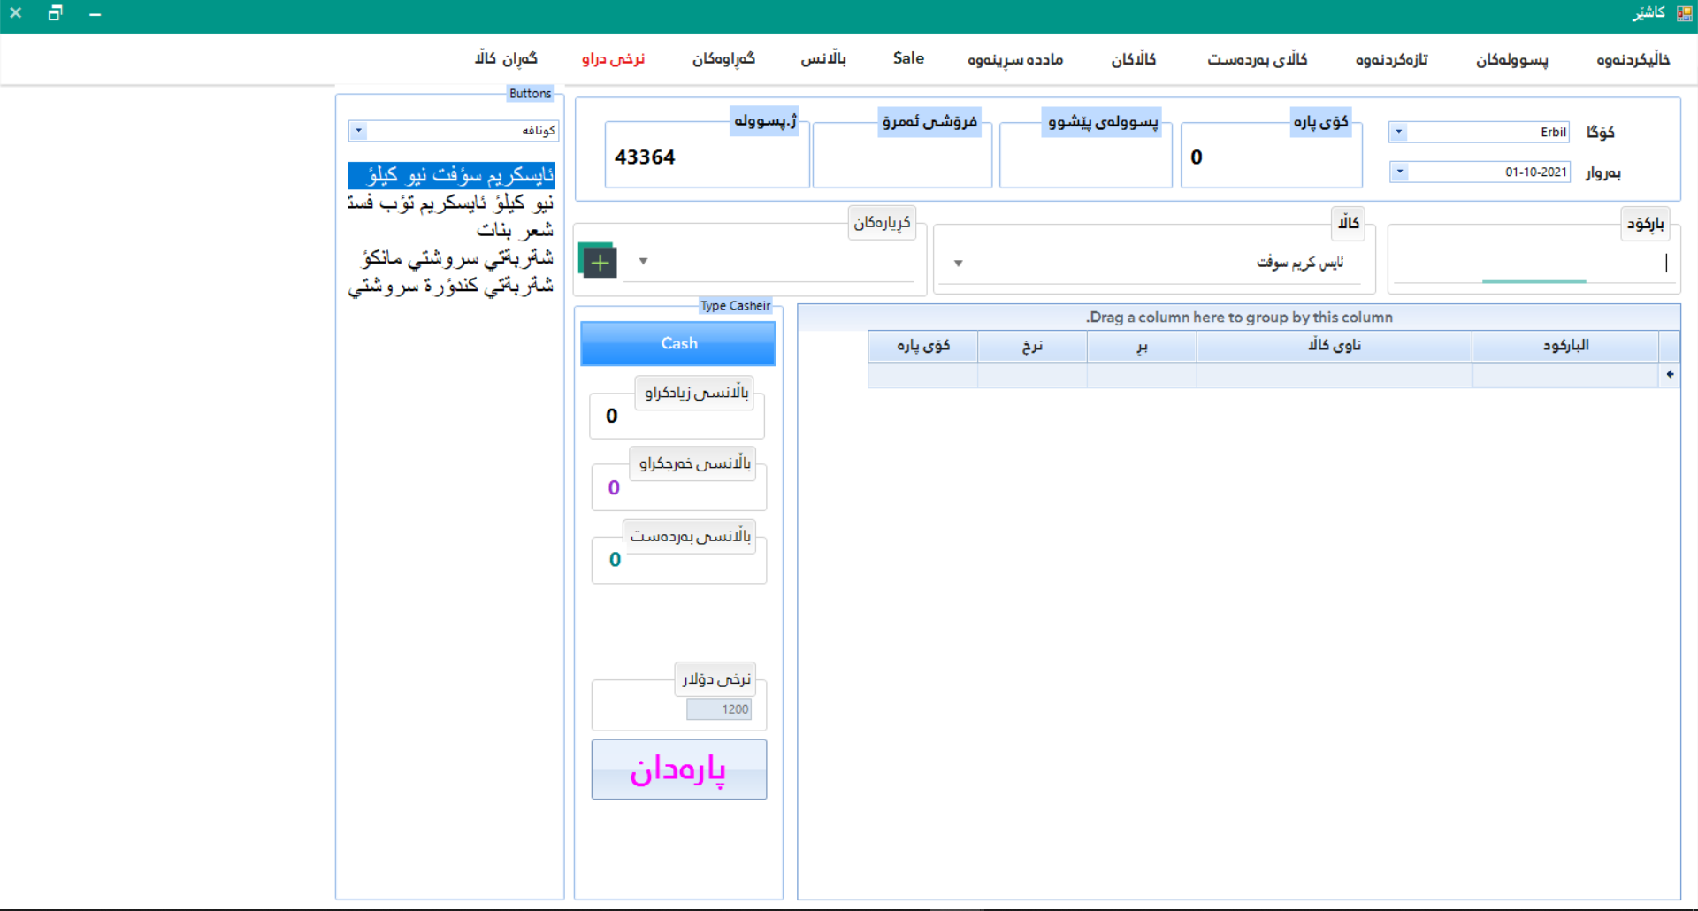This screenshot has height=911, width=1698.
Task: Click the invoice number field showing 43364
Action: 707,157
